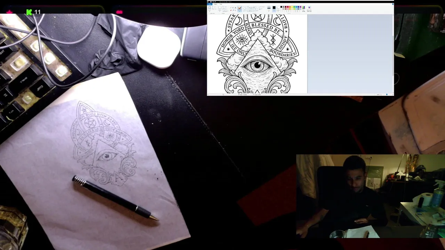Select the Text tool

[x=235, y=8]
